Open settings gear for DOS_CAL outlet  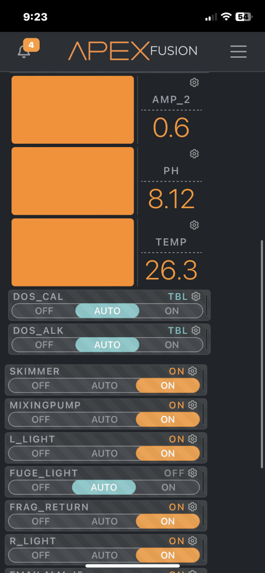click(196, 297)
